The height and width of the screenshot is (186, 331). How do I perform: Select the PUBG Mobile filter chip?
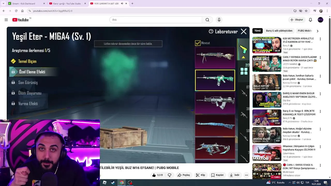[x=305, y=31]
